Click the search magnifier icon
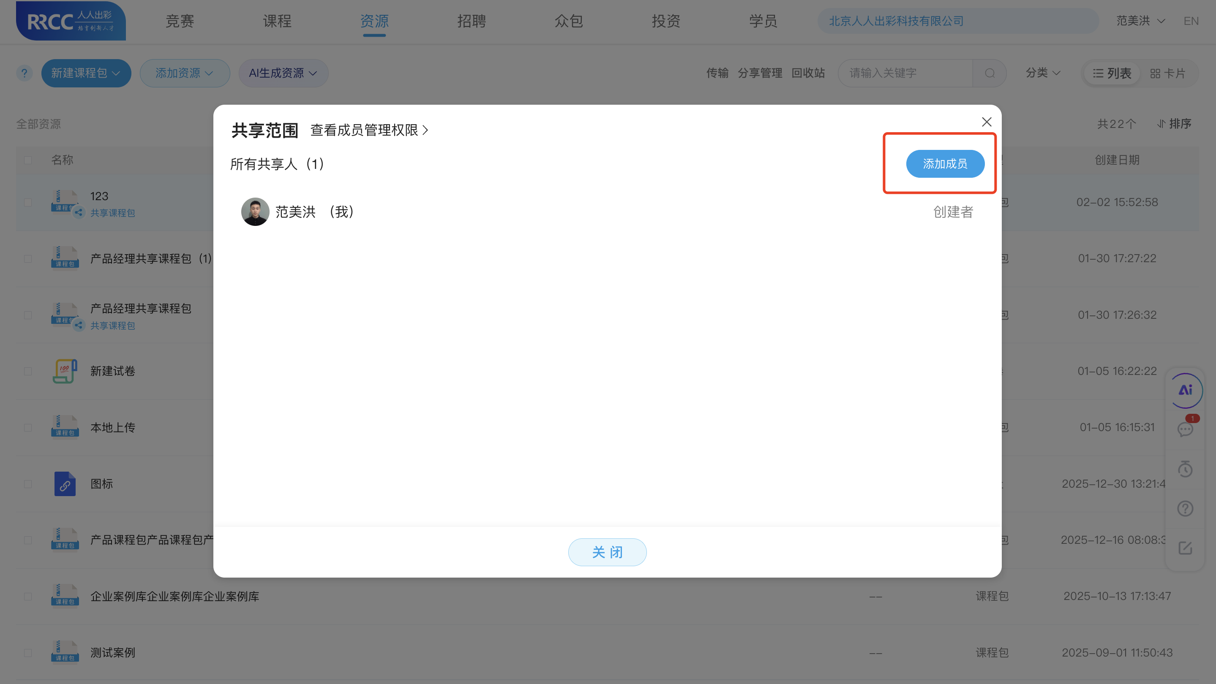 click(990, 73)
